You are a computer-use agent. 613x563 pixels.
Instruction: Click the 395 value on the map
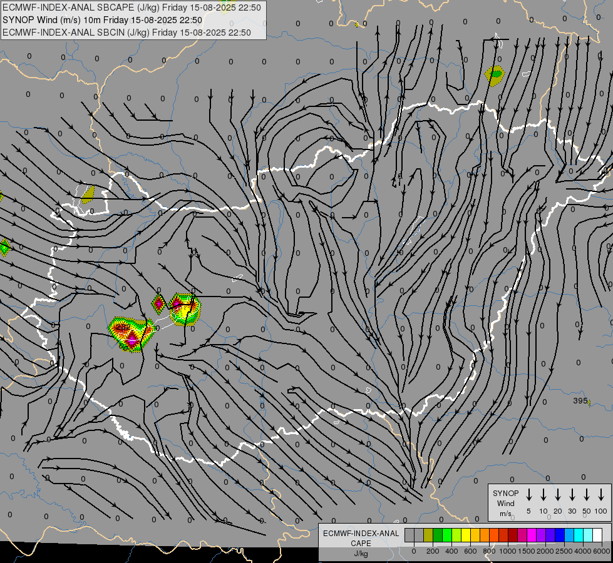coord(580,400)
